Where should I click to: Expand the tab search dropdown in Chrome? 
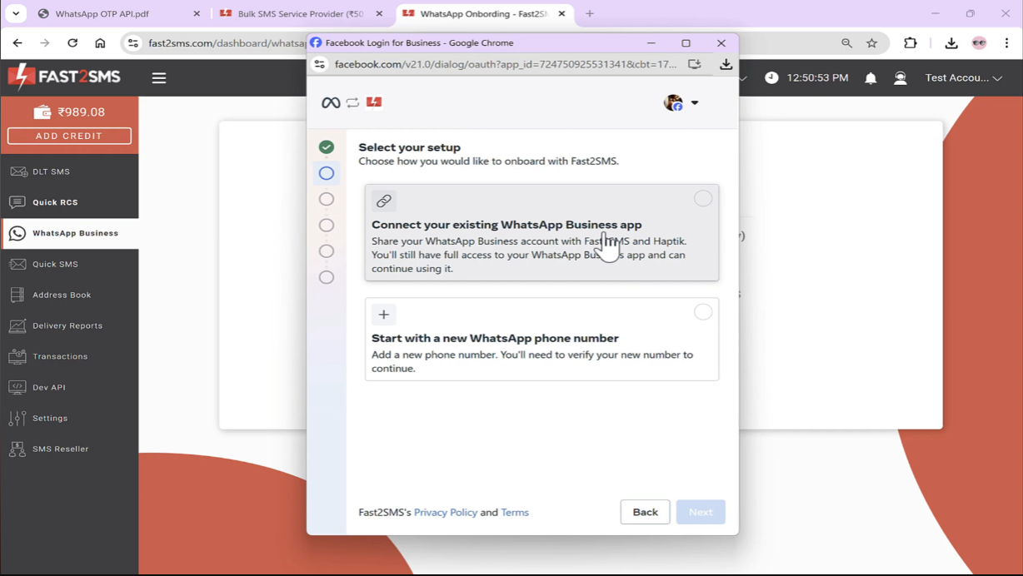pyautogui.click(x=16, y=13)
